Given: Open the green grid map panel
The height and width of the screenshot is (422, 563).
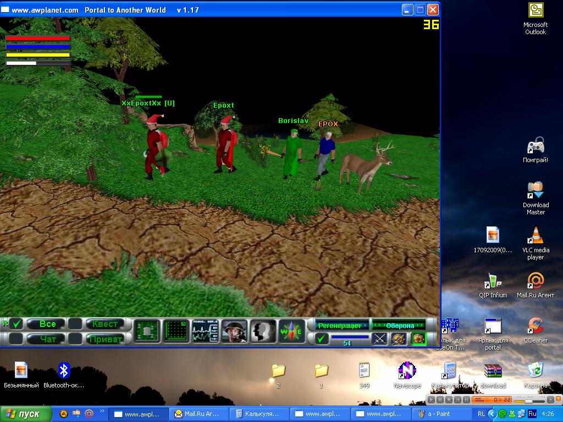Looking at the screenshot, I should (176, 331).
